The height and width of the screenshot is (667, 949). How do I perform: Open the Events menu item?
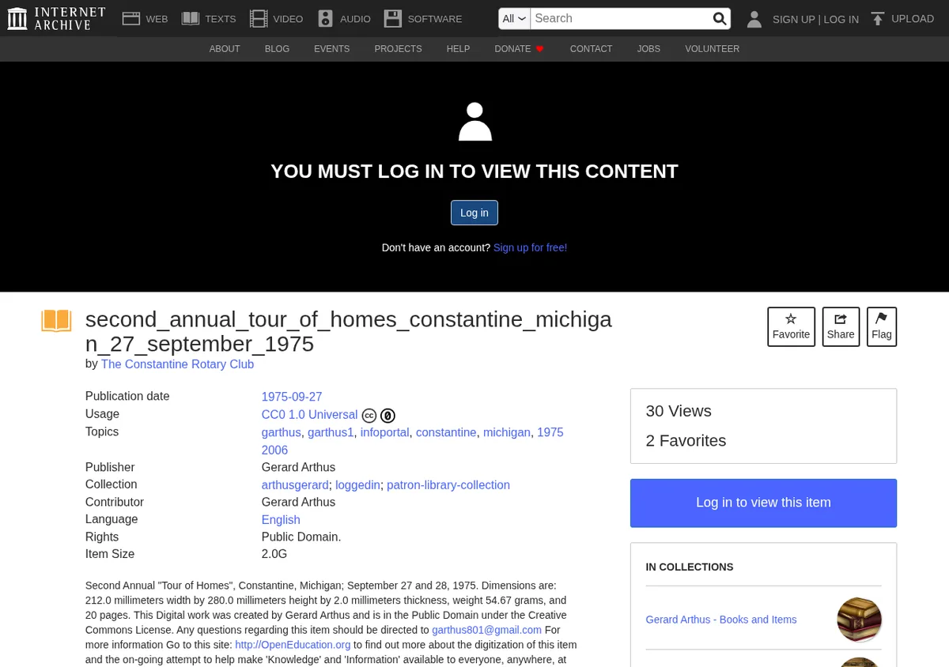(x=331, y=49)
